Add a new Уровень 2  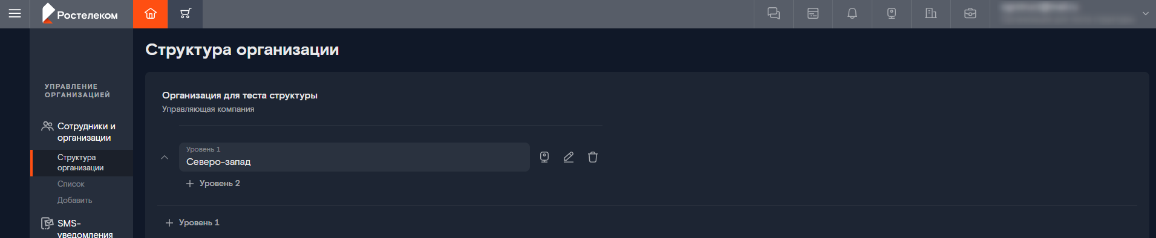click(213, 183)
